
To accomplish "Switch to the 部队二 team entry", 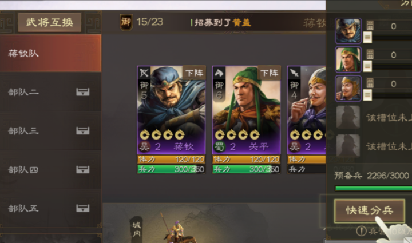I will (50, 92).
